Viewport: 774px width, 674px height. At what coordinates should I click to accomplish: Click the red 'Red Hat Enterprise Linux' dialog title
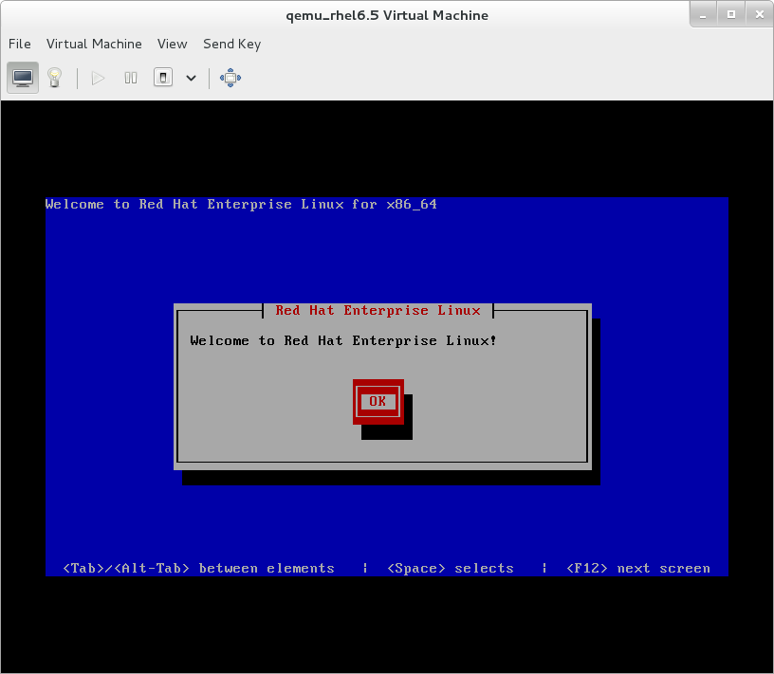tap(378, 310)
